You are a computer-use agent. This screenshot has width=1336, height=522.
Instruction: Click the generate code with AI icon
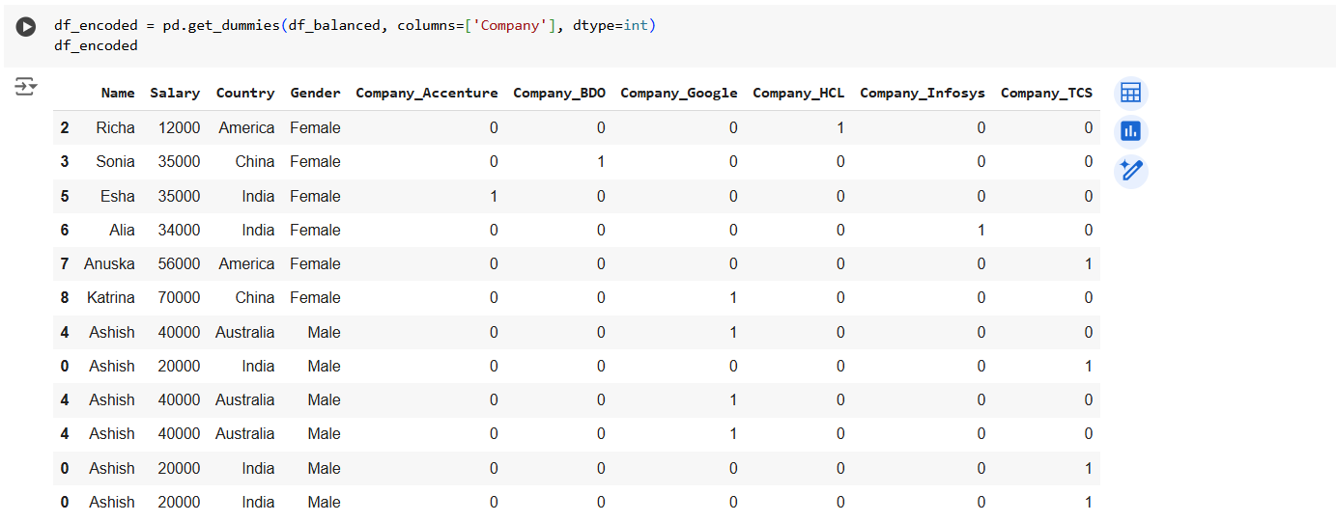1130,172
